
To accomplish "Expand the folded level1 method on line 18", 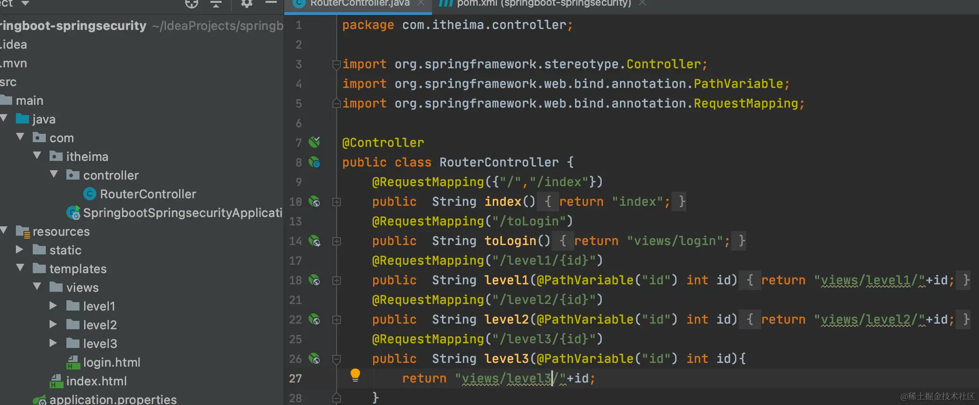I will pyautogui.click(x=336, y=281).
